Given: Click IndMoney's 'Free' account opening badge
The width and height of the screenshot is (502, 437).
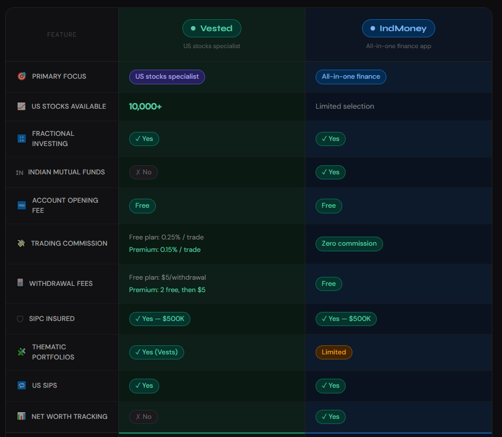Looking at the screenshot, I should (x=329, y=205).
